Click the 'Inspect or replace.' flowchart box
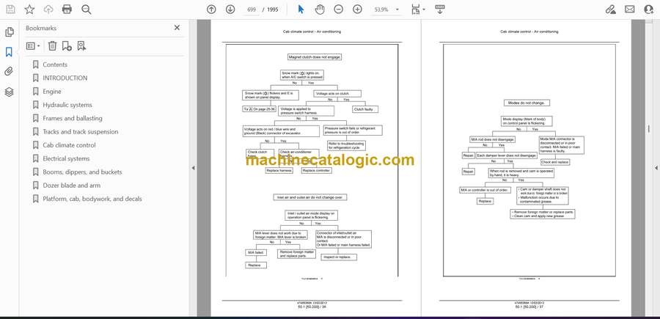This screenshot has height=319, width=660. click(339, 257)
